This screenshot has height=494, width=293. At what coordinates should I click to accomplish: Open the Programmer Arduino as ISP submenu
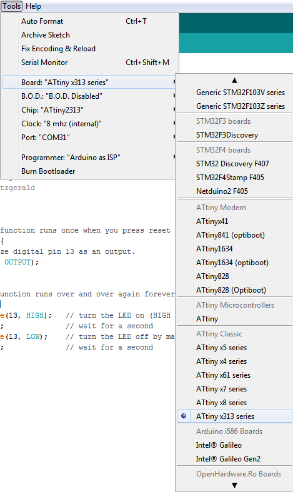pos(89,158)
